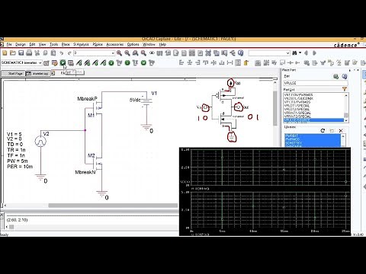Click the New Simulation Profile icon

tap(47, 62)
